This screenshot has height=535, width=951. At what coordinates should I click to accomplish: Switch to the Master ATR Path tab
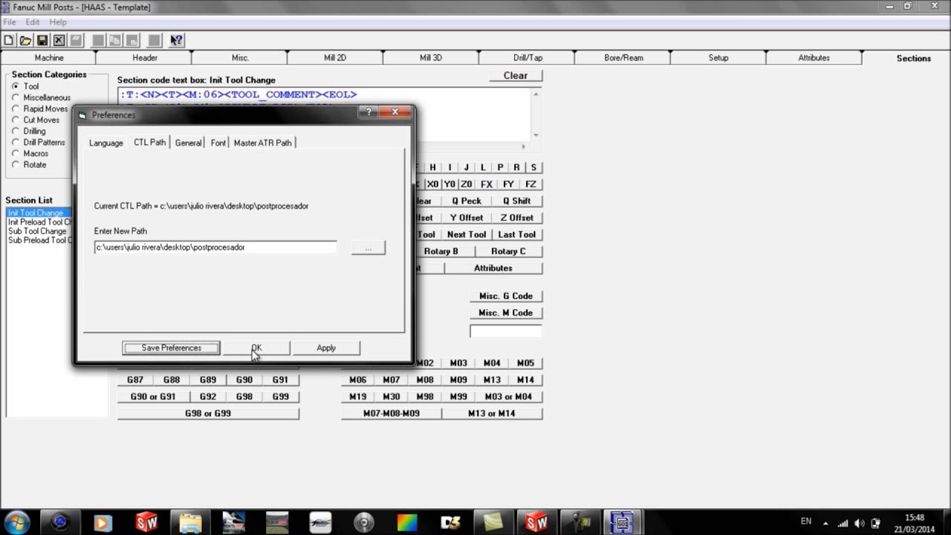[x=262, y=143]
